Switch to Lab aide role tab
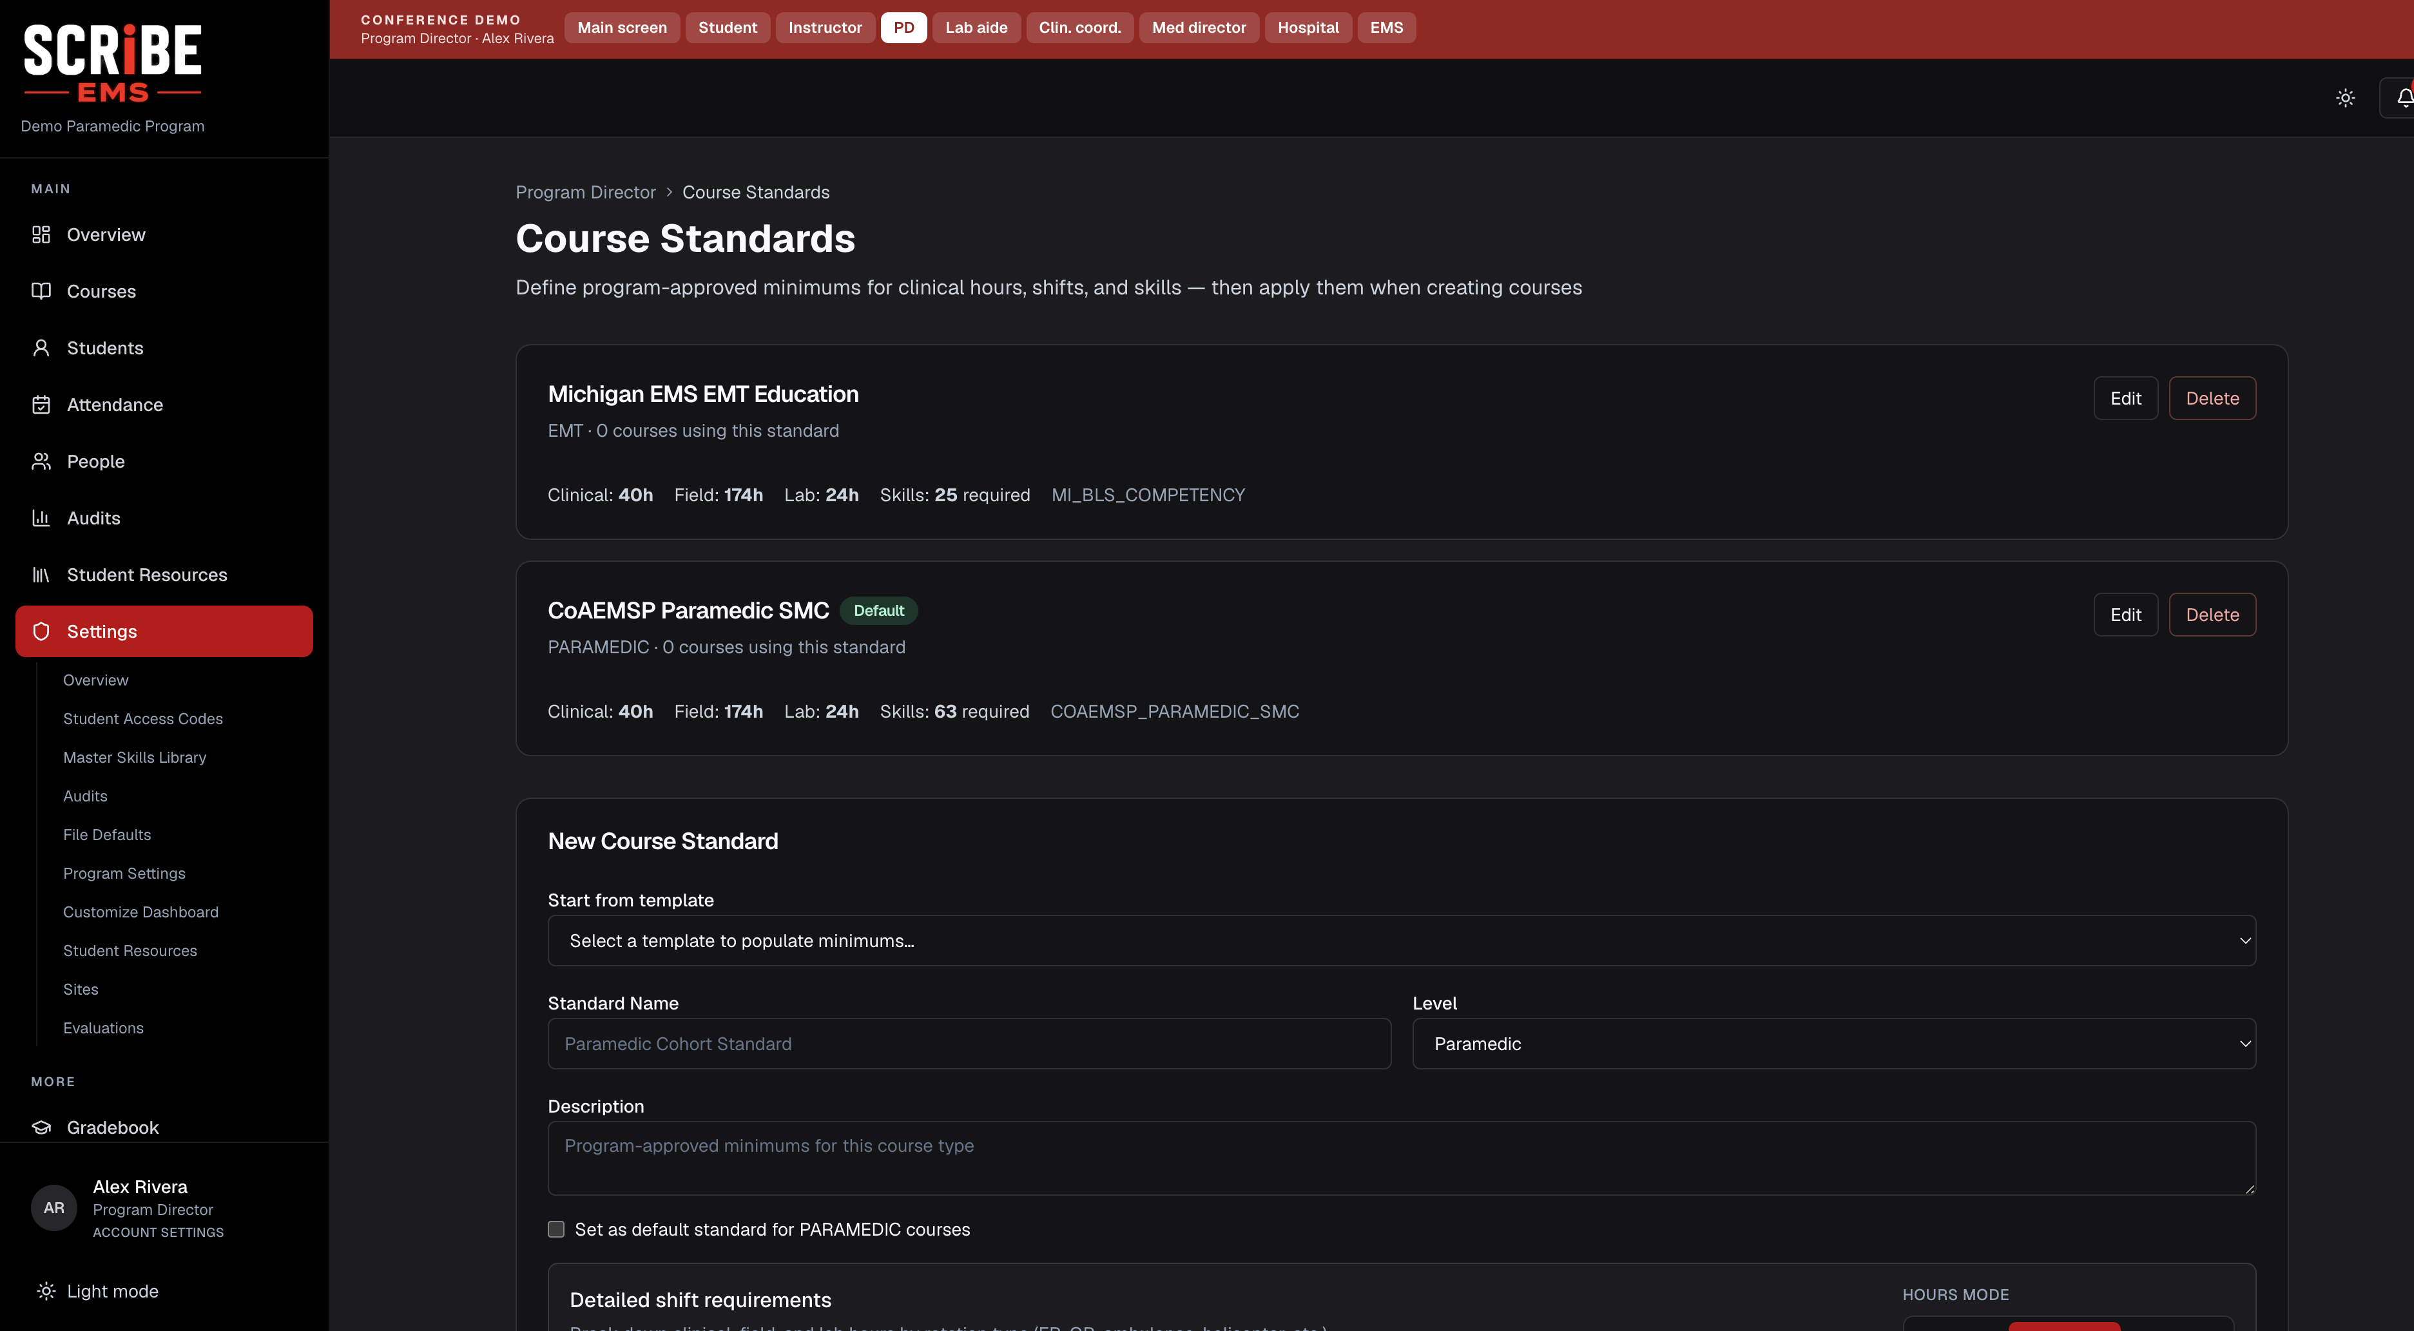 (x=976, y=27)
